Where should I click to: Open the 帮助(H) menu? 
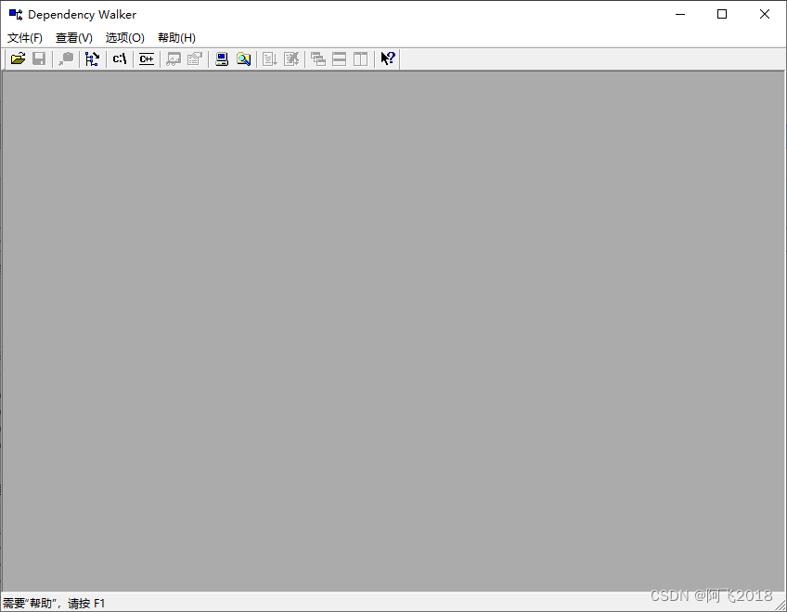175,37
